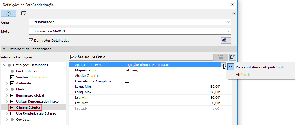Toggle Utilizar Renderizador Físico checkbox

(x=12, y=101)
